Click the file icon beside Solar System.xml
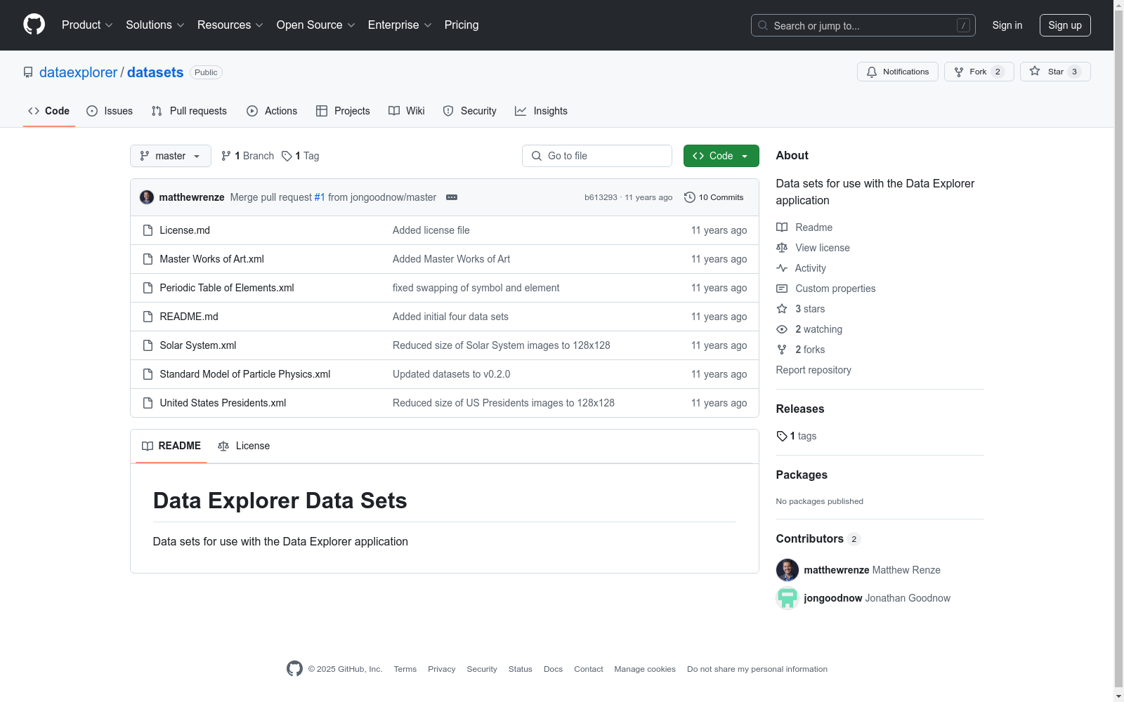The image size is (1124, 702). coord(148,345)
